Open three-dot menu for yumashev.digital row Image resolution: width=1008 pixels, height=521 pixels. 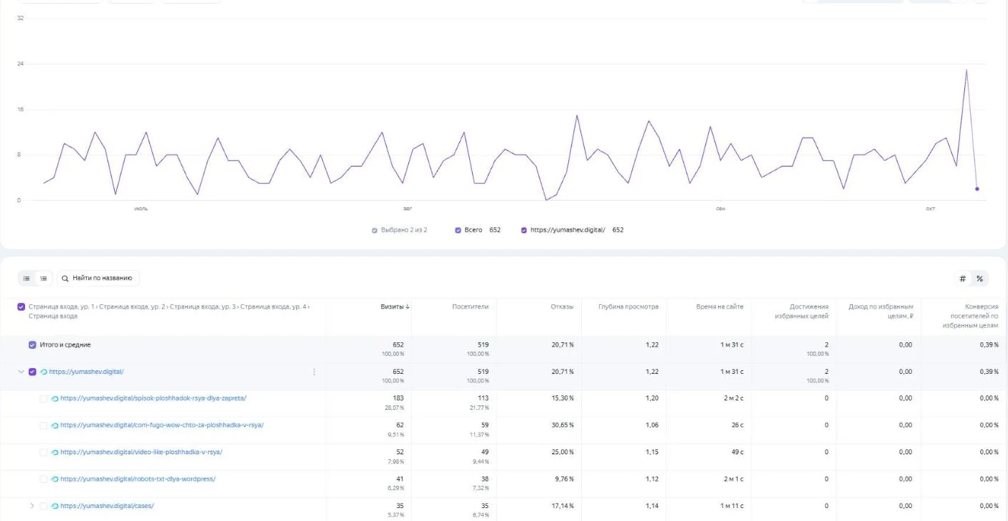pyautogui.click(x=314, y=372)
